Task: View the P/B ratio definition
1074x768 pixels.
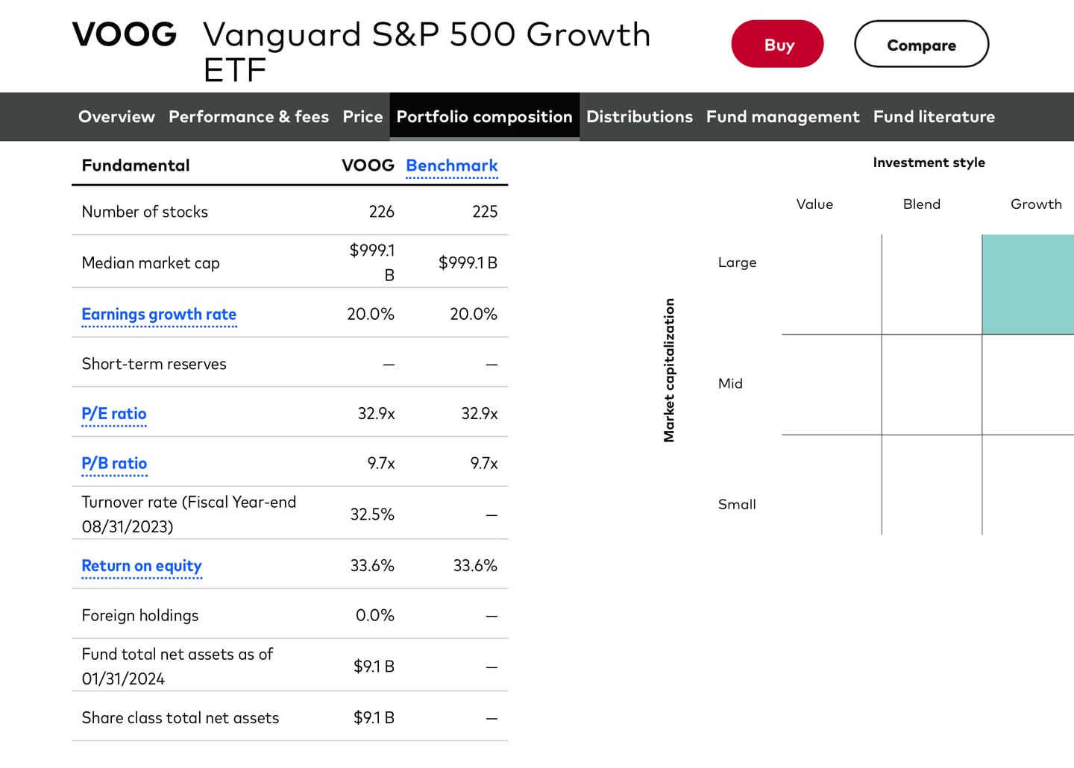Action: (x=114, y=463)
